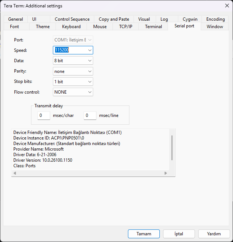Image resolution: width=233 pixels, height=242 pixels.
Task: Click the device info vertical scrollbar
Action: (x=172, y=148)
